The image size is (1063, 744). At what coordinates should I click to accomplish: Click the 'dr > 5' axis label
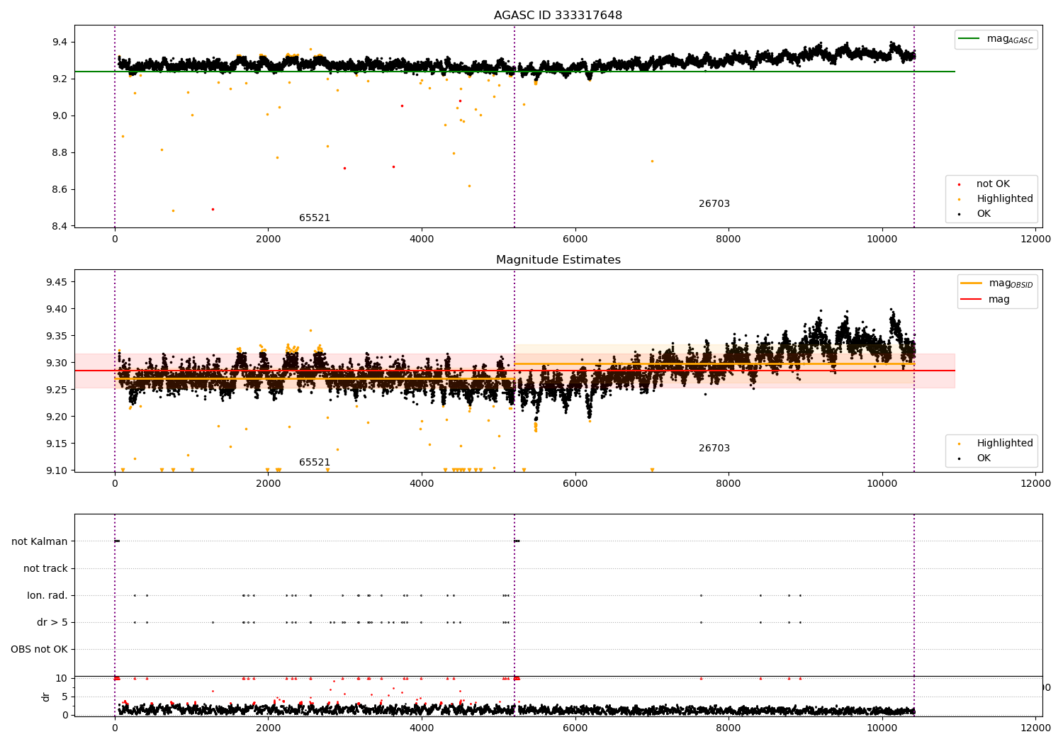tap(52, 622)
